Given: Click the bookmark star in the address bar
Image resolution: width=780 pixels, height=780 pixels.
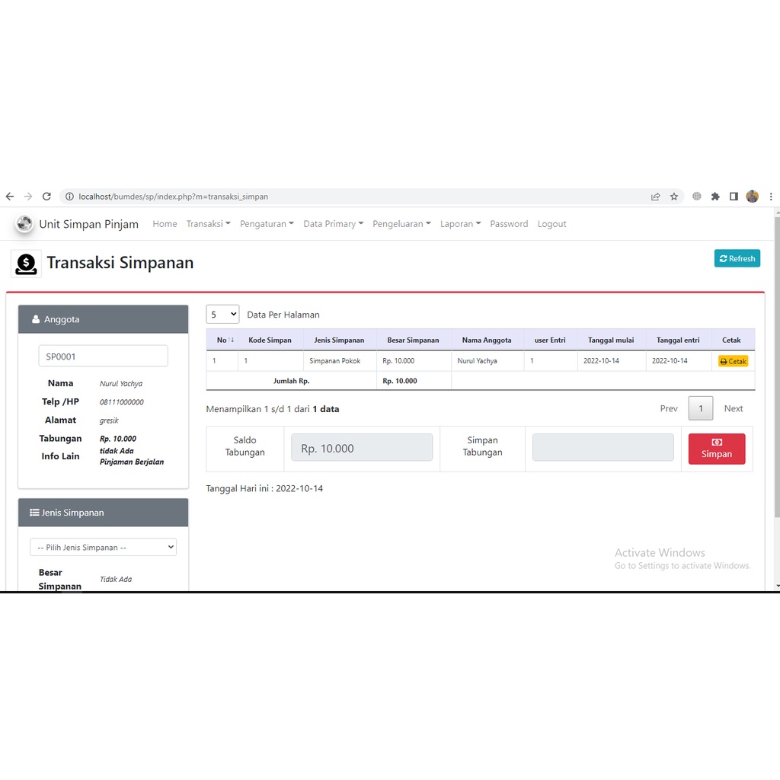Looking at the screenshot, I should click(x=673, y=196).
